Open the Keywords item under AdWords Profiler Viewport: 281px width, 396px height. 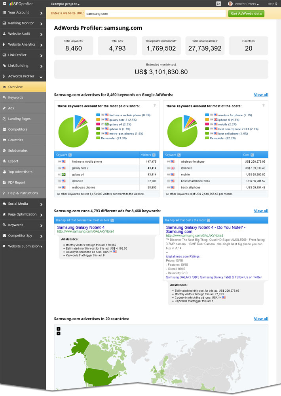pos(23,98)
